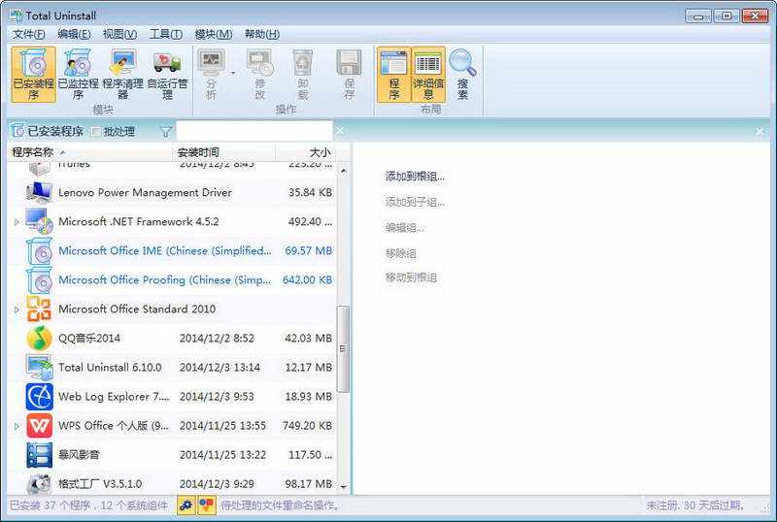Expand the WPS Office 个人版 entry
The image size is (777, 522).
[17, 426]
